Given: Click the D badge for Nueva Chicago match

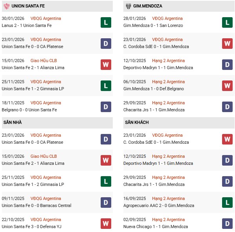Looking at the screenshot, I should (x=228, y=223).
